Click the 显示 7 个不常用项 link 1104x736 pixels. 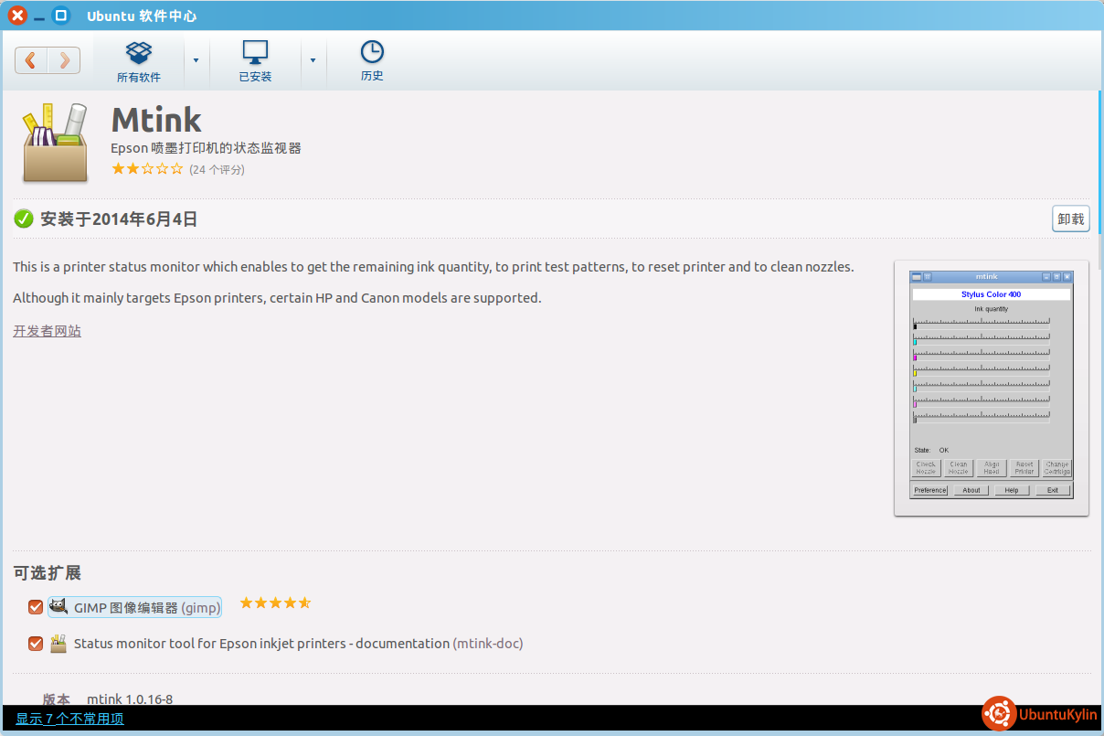pos(69,719)
